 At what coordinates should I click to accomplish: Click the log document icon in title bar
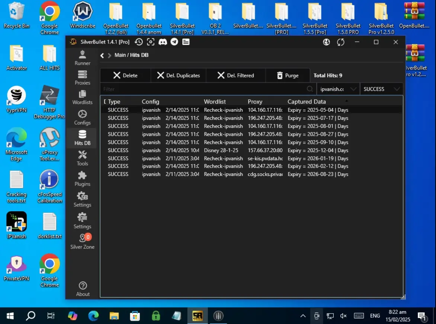click(186, 42)
